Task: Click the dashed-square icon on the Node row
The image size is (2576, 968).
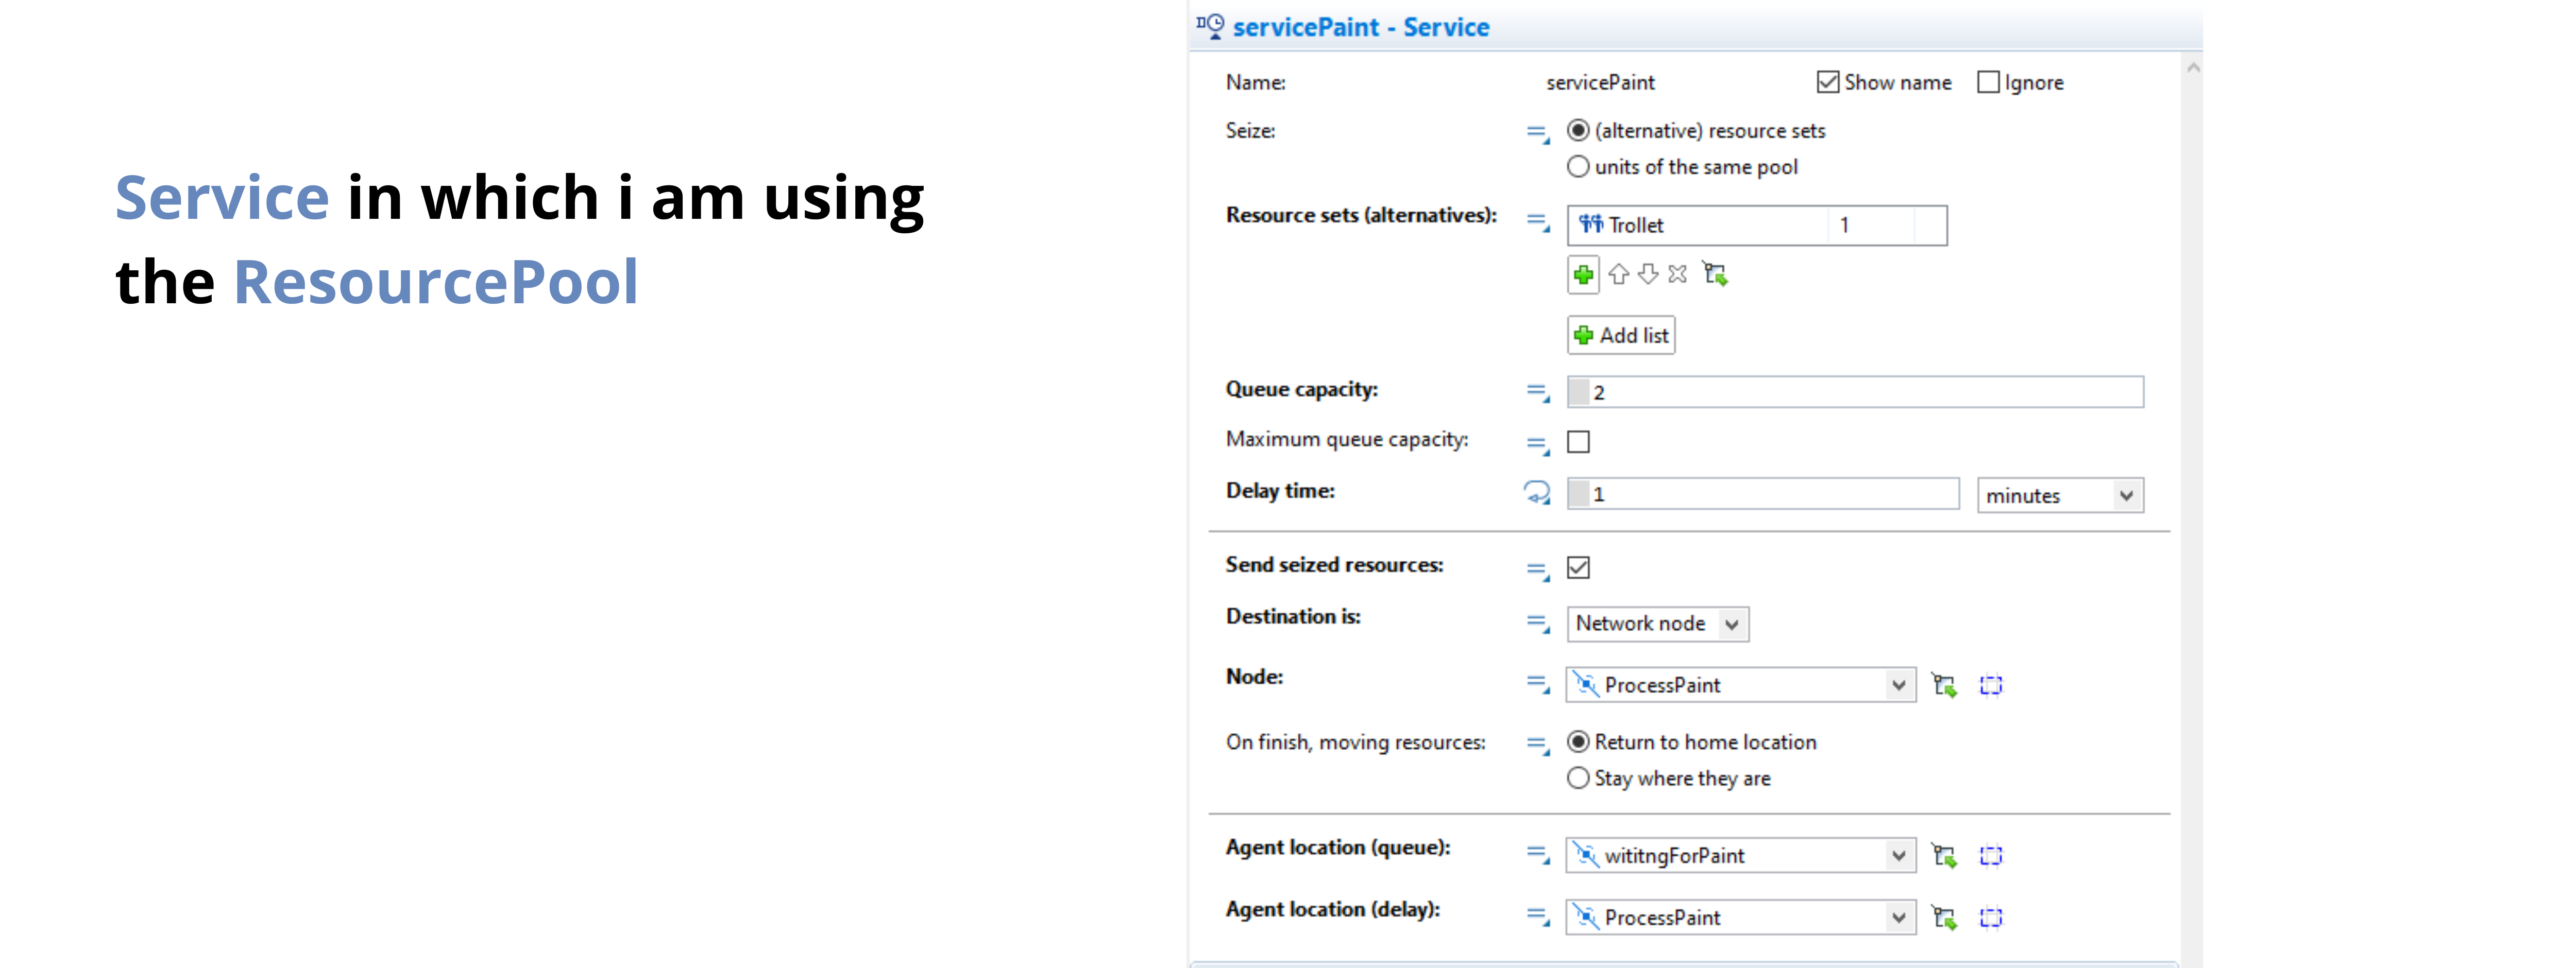Action: click(1991, 685)
